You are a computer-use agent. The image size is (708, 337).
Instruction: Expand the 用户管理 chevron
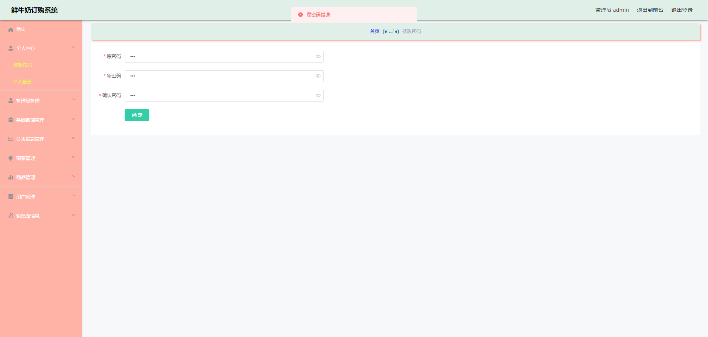(74, 195)
